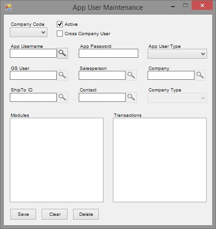The image size is (216, 229).
Task: Focus the ShipTo ID text field
Action: tap(33, 97)
